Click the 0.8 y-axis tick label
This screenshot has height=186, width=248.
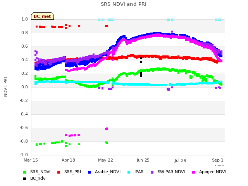pos(24,33)
